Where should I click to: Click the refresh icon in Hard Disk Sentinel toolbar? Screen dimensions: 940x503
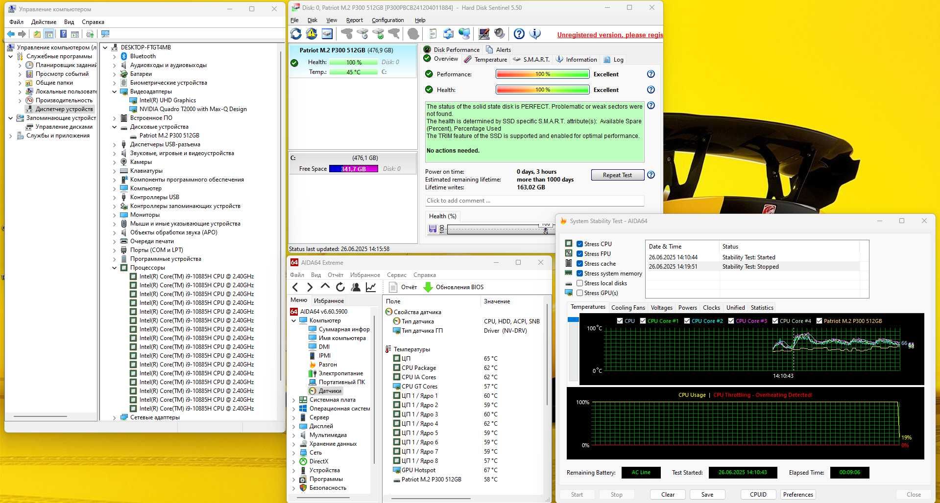[296, 34]
